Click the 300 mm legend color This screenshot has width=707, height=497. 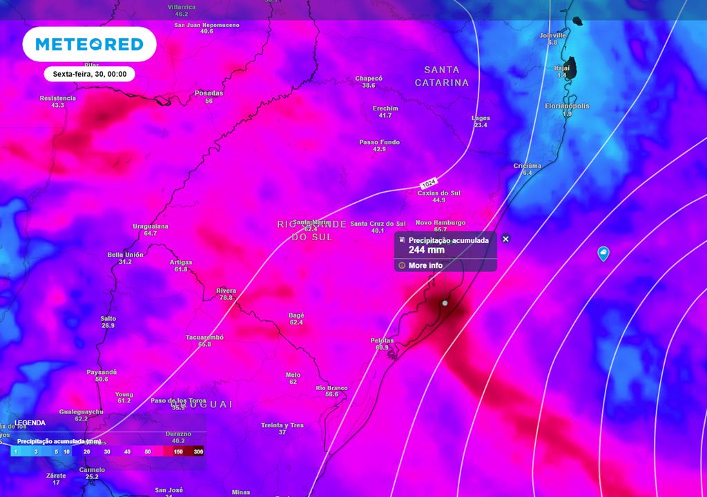(198, 451)
